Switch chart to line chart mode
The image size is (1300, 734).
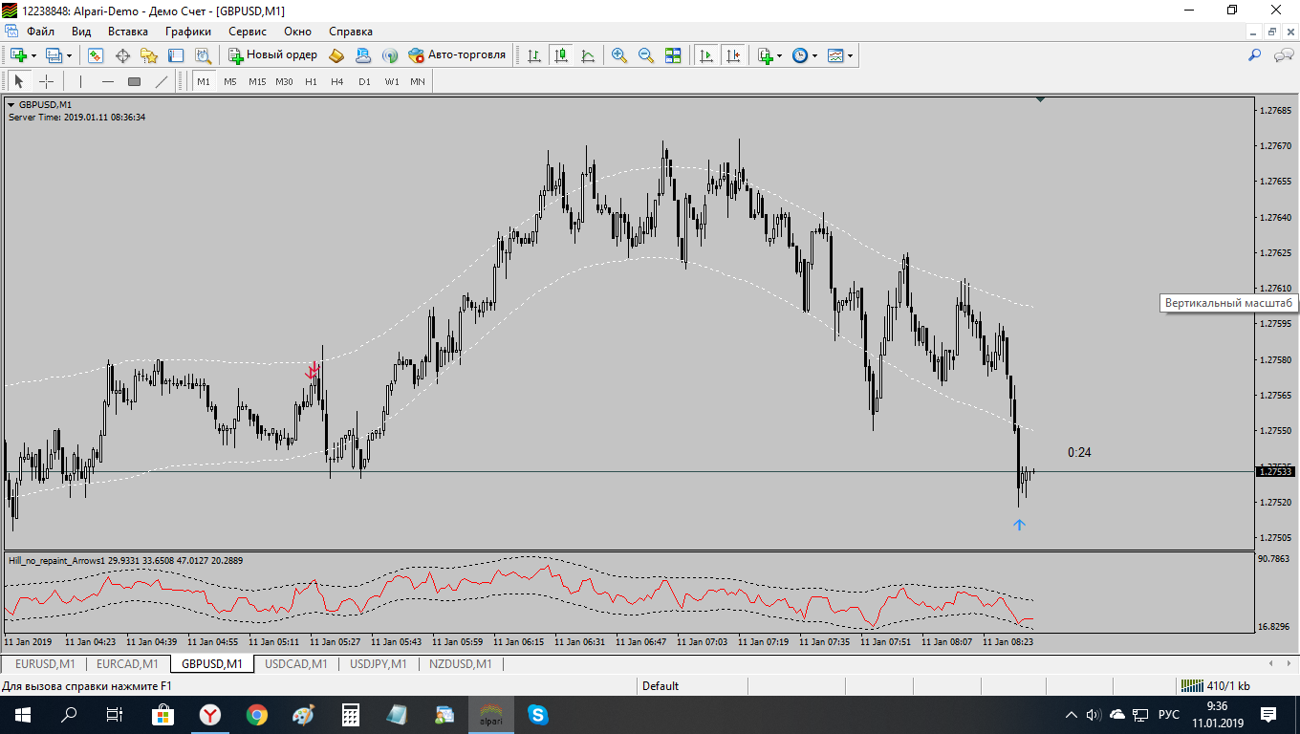click(x=588, y=55)
